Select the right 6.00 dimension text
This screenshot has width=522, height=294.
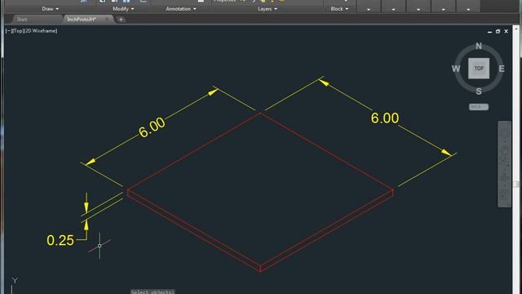point(385,118)
